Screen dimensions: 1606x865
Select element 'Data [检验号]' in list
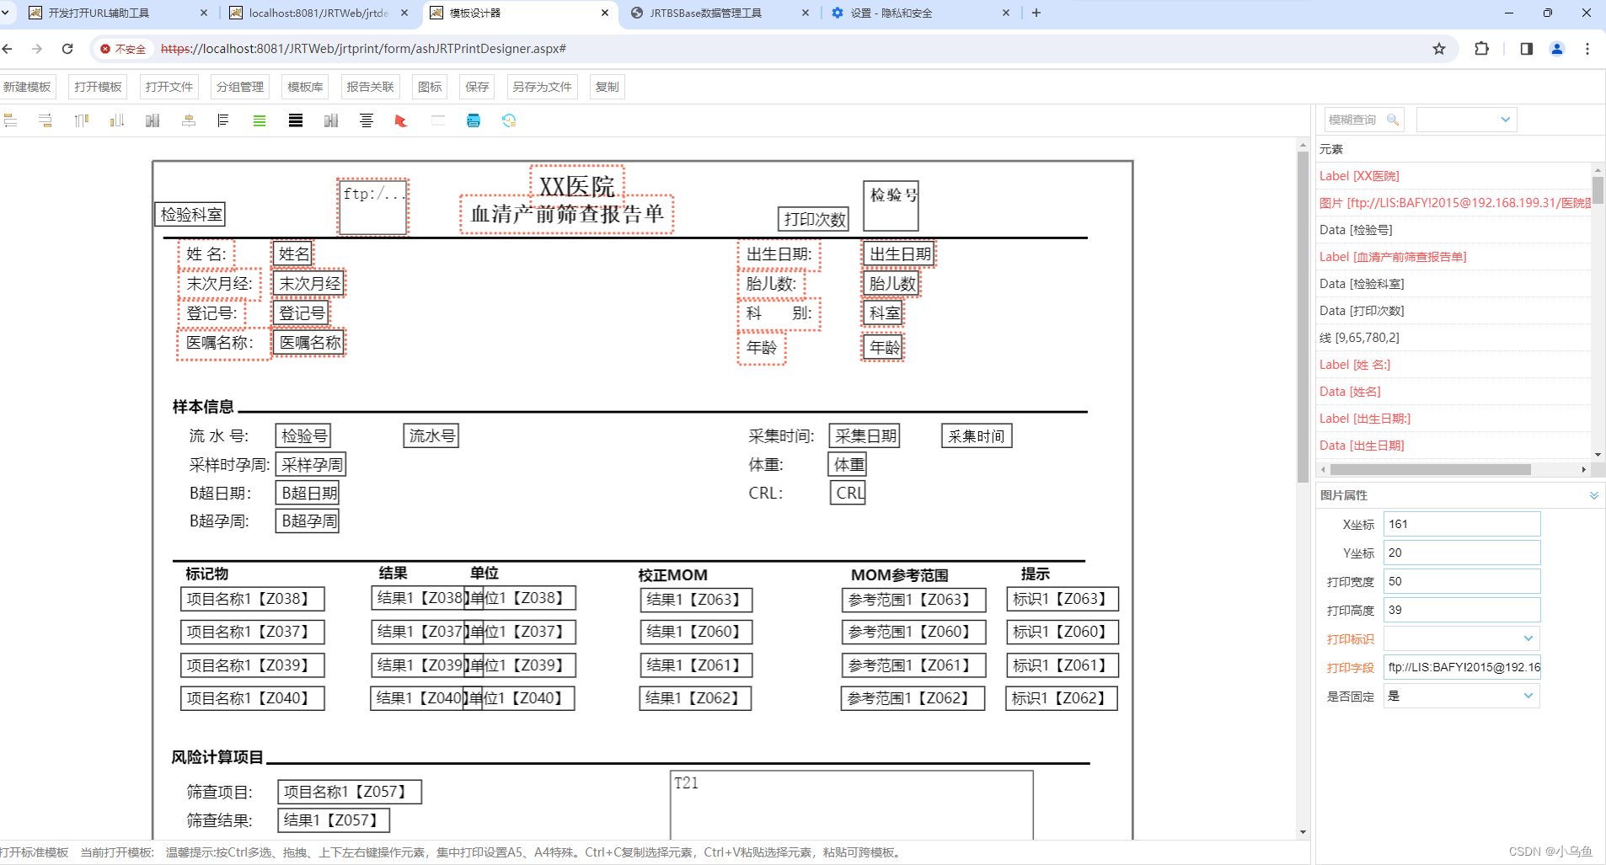[1453, 230]
